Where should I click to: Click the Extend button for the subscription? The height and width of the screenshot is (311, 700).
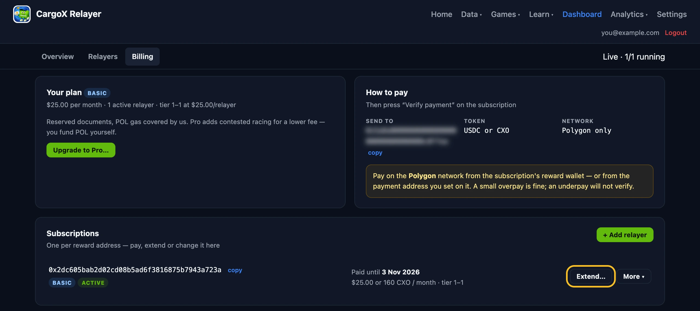tap(591, 276)
